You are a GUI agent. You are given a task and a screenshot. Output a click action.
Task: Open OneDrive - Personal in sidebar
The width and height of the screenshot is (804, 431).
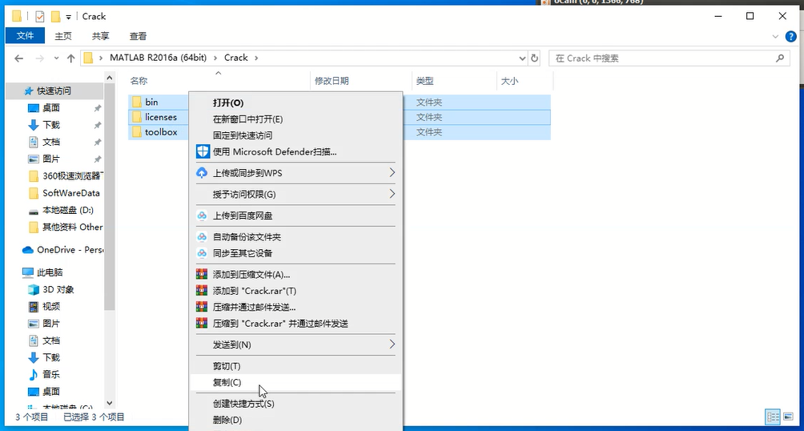tap(62, 250)
